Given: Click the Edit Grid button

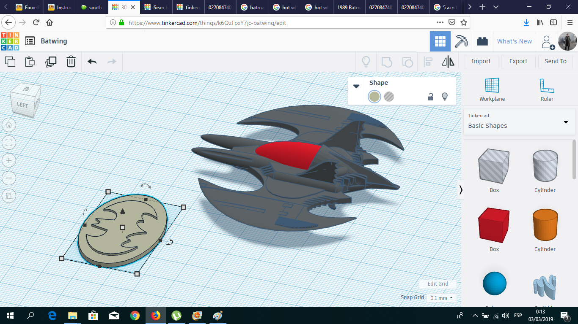Looking at the screenshot, I should click(x=438, y=284).
